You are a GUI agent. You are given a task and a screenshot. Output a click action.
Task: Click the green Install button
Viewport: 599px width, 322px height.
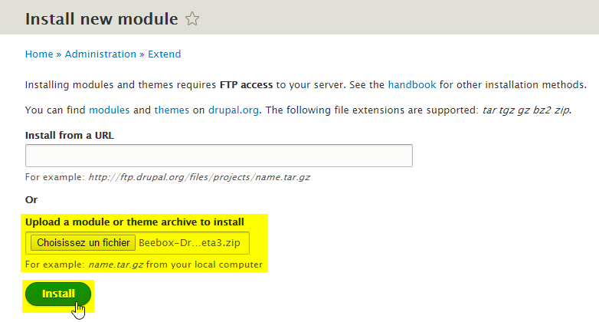coord(58,294)
